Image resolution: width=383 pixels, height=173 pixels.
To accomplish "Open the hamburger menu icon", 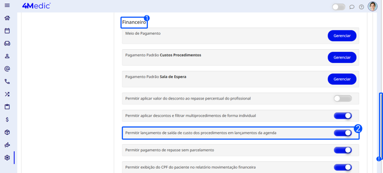I will tap(7, 6).
